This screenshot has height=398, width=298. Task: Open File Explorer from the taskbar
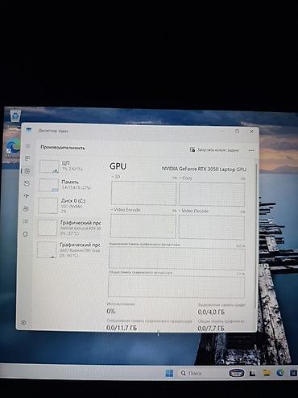point(267,373)
